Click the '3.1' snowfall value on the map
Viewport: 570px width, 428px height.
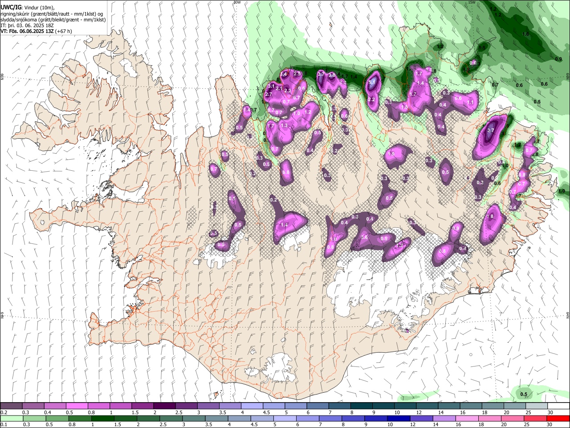pyautogui.click(x=271, y=86)
